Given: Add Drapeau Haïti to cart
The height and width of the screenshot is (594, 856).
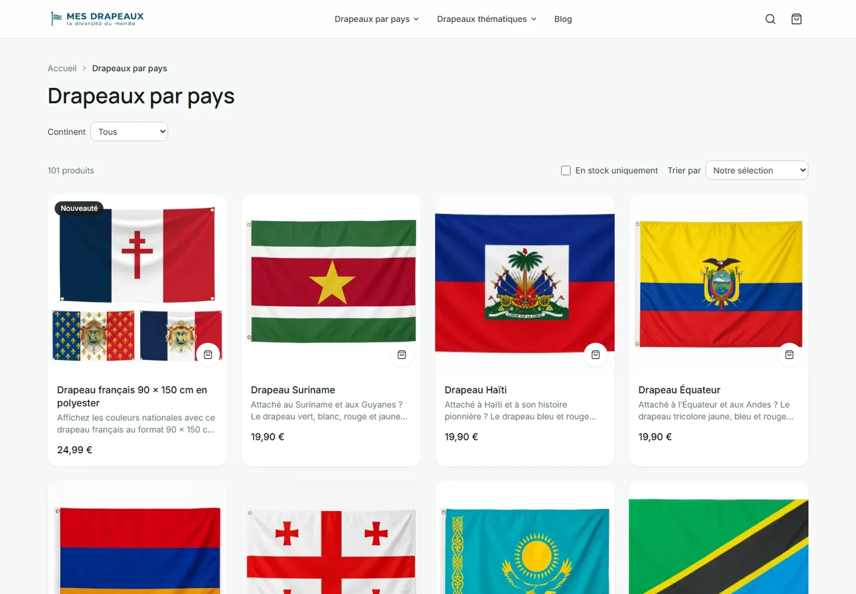Looking at the screenshot, I should pos(596,354).
